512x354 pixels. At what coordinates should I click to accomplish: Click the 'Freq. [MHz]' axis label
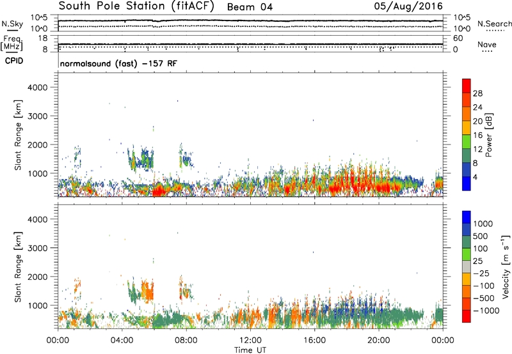12,43
